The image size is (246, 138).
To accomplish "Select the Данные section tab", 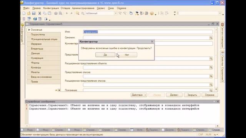I will [43, 53].
